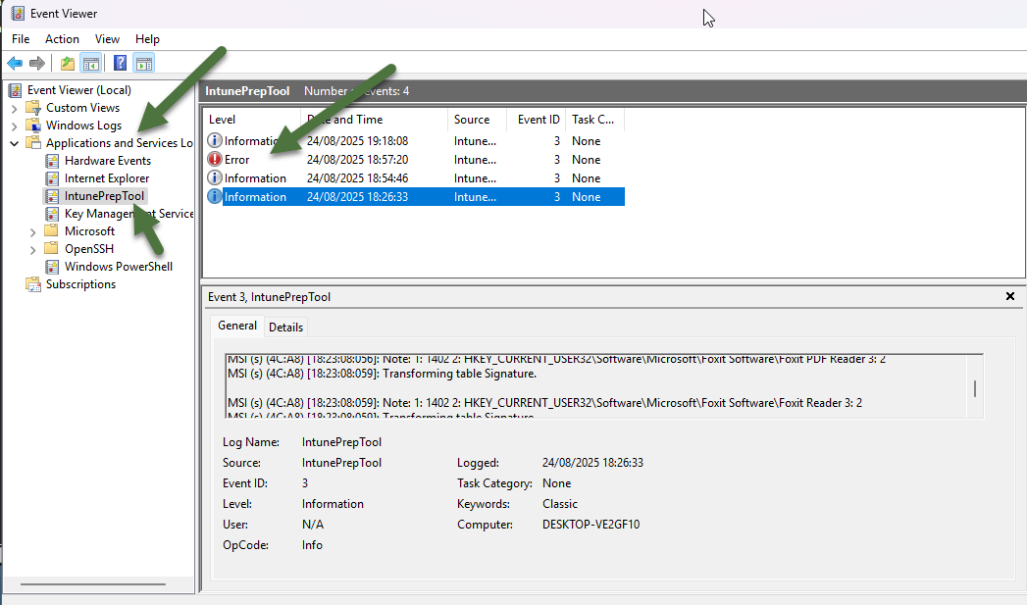Open the Action menu
Viewport: 1027px width, 605px height.
coord(62,38)
